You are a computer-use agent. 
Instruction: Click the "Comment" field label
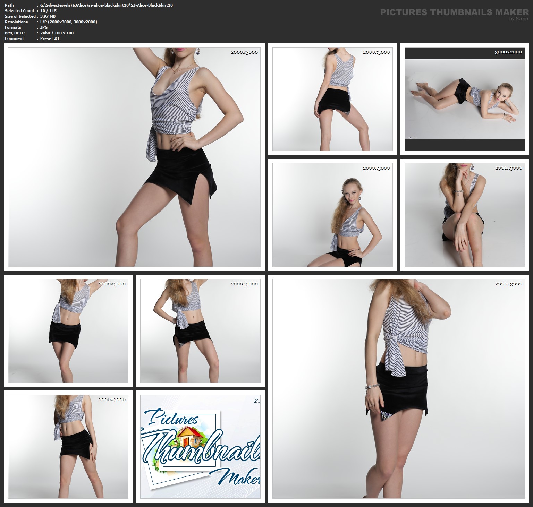tap(14, 38)
